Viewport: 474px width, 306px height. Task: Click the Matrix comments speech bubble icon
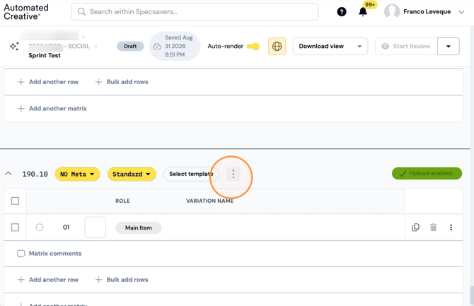point(21,254)
